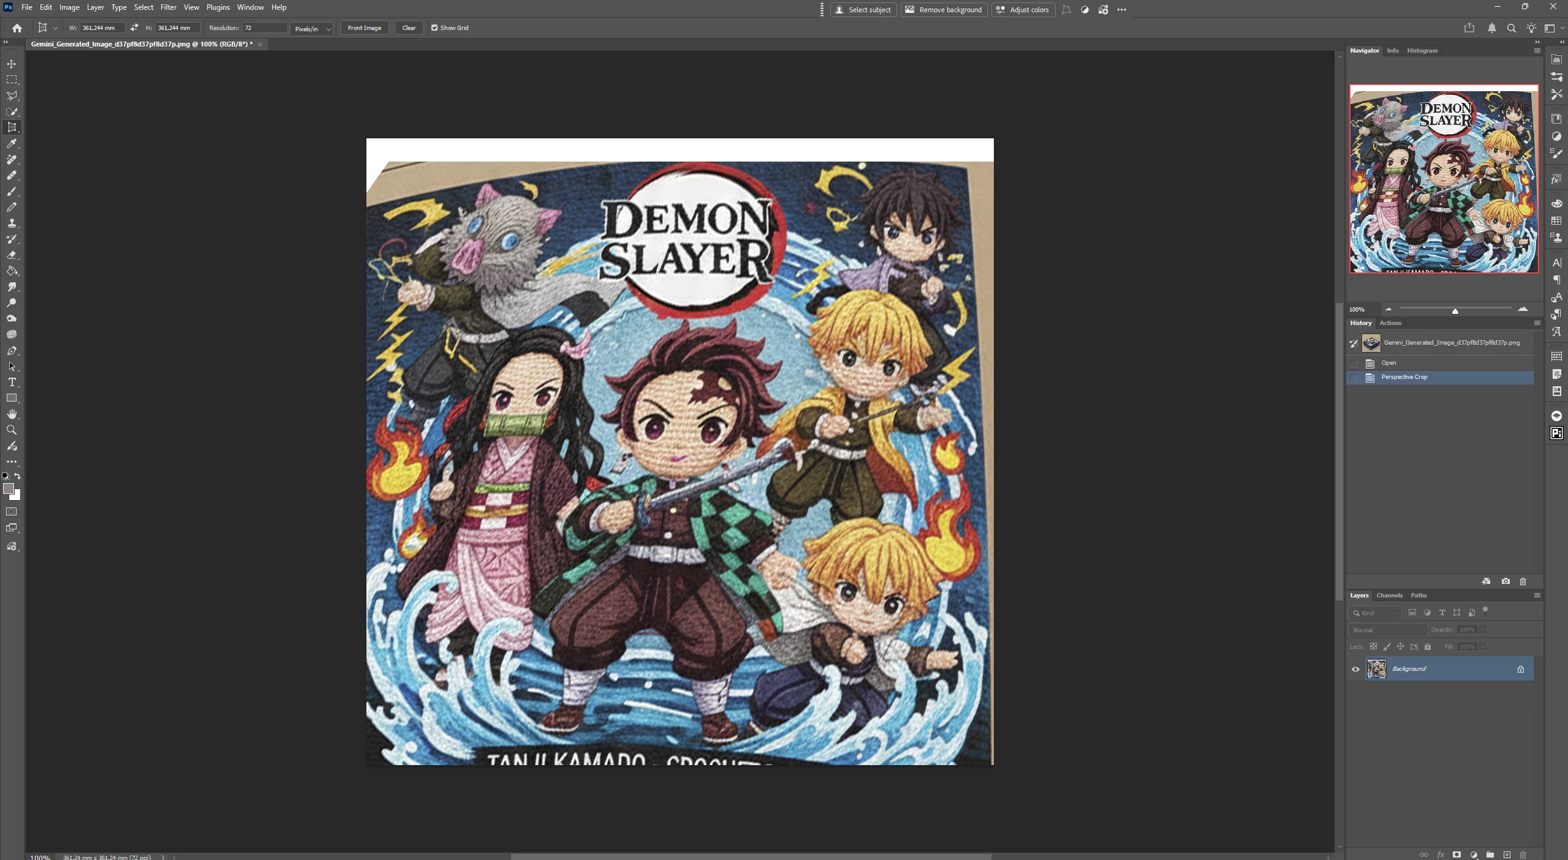Toggle lock image pixels

[1387, 646]
